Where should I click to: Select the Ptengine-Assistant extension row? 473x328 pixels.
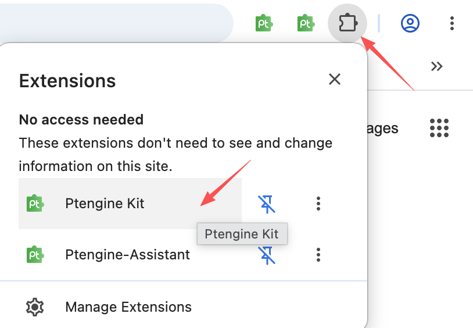click(130, 255)
